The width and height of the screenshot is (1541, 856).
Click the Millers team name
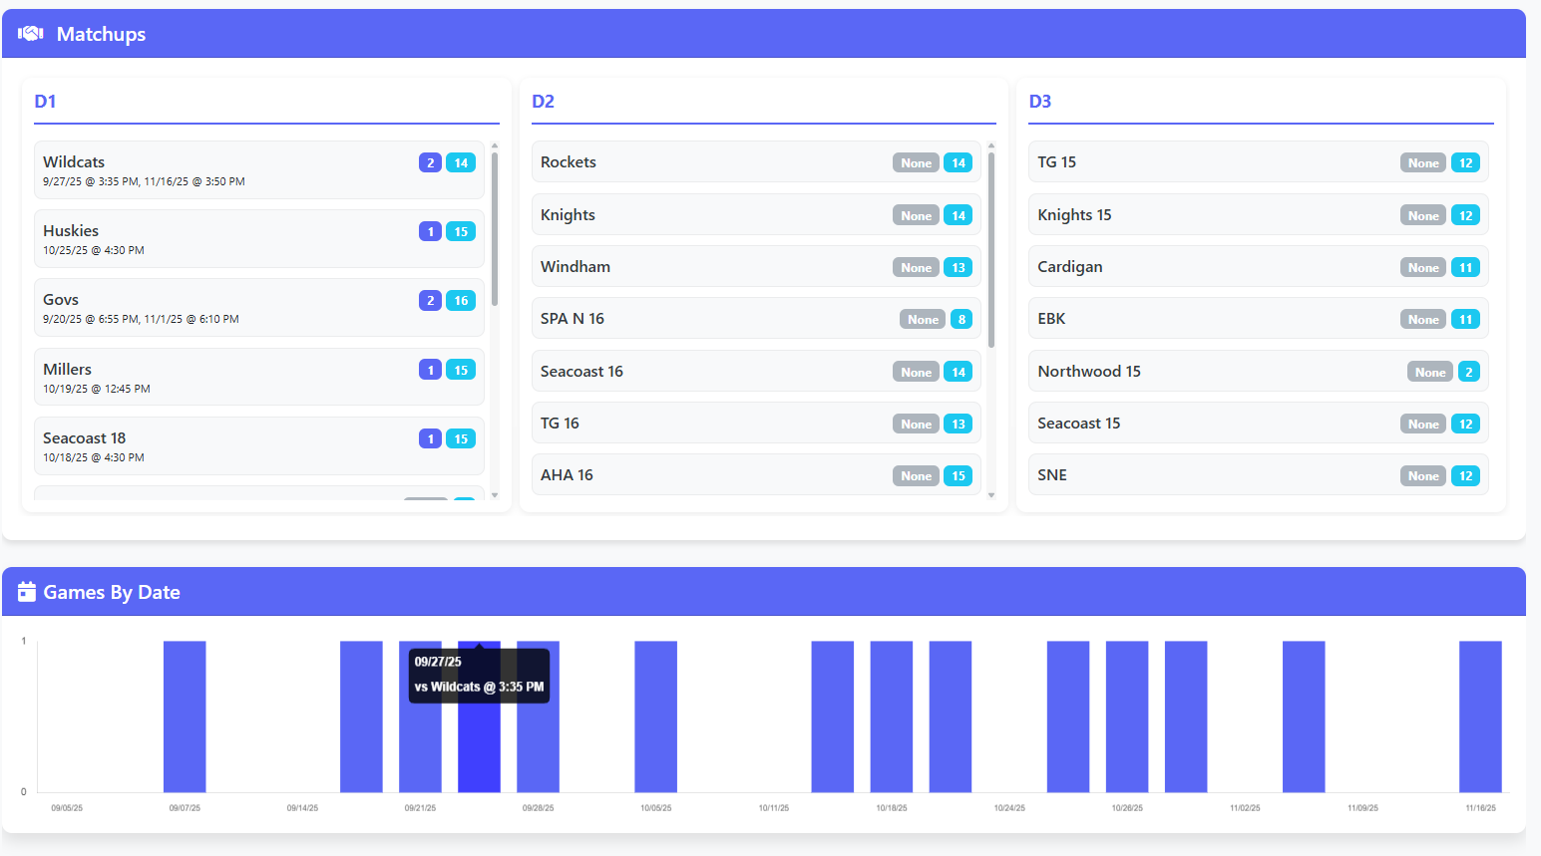(67, 369)
